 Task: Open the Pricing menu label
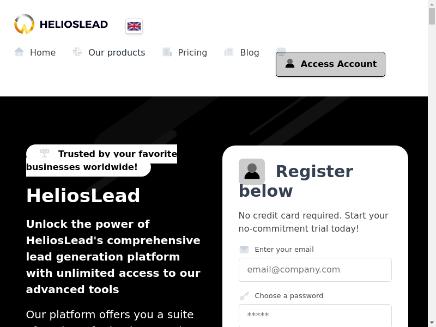[x=192, y=53]
